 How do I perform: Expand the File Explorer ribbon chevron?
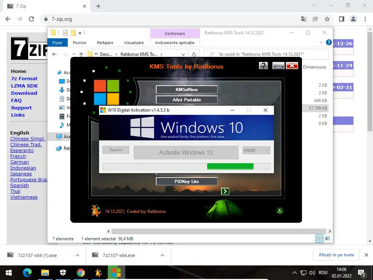(321, 42)
